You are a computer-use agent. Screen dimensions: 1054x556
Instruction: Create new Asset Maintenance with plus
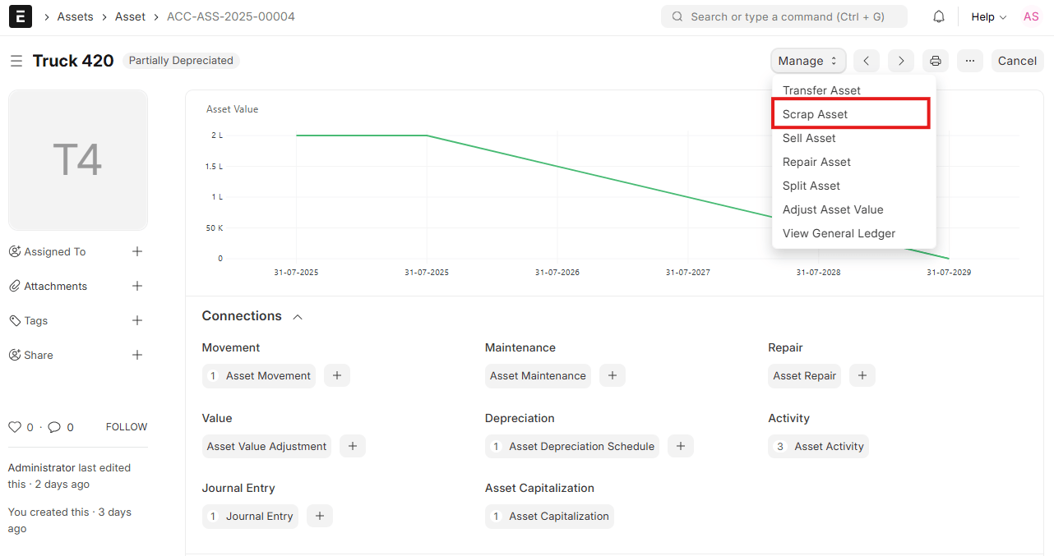[x=613, y=375]
